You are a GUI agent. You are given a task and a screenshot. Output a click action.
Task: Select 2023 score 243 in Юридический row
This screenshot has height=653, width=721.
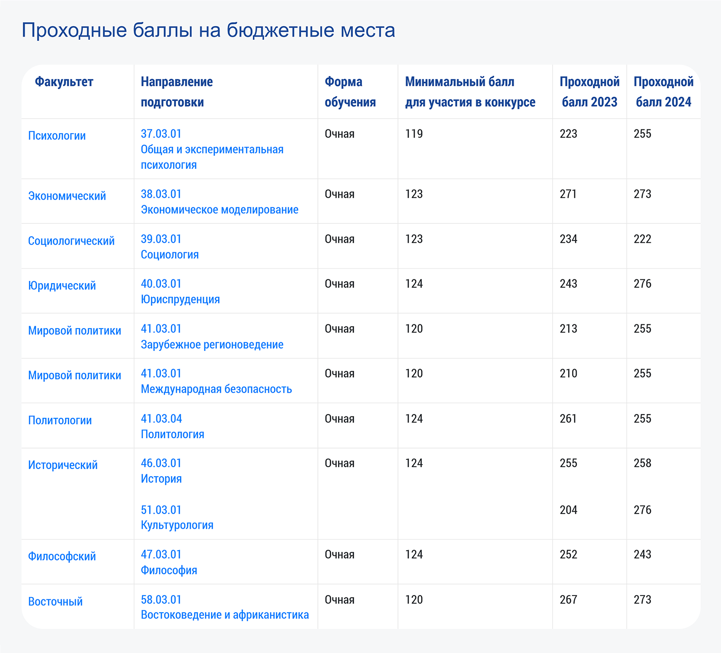tap(568, 284)
